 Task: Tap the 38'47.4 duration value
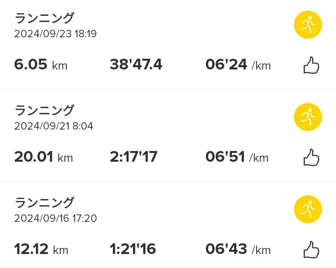coord(136,64)
